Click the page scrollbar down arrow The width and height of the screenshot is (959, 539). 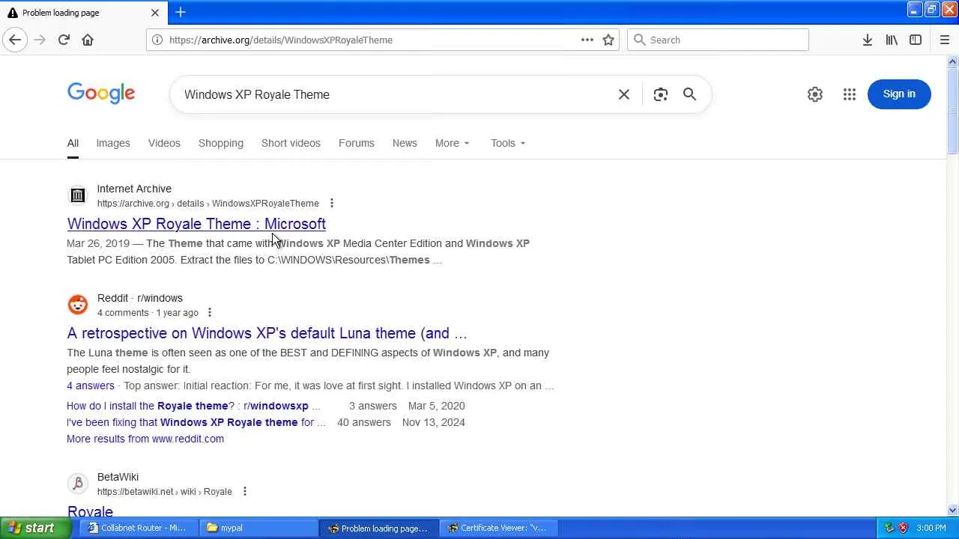point(953,511)
